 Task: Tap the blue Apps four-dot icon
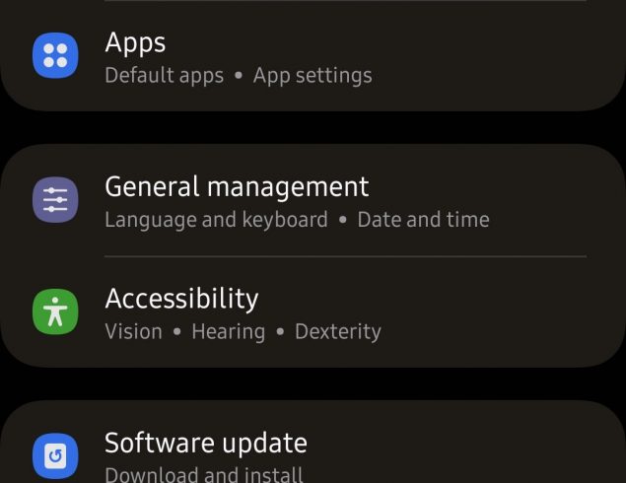tap(55, 55)
